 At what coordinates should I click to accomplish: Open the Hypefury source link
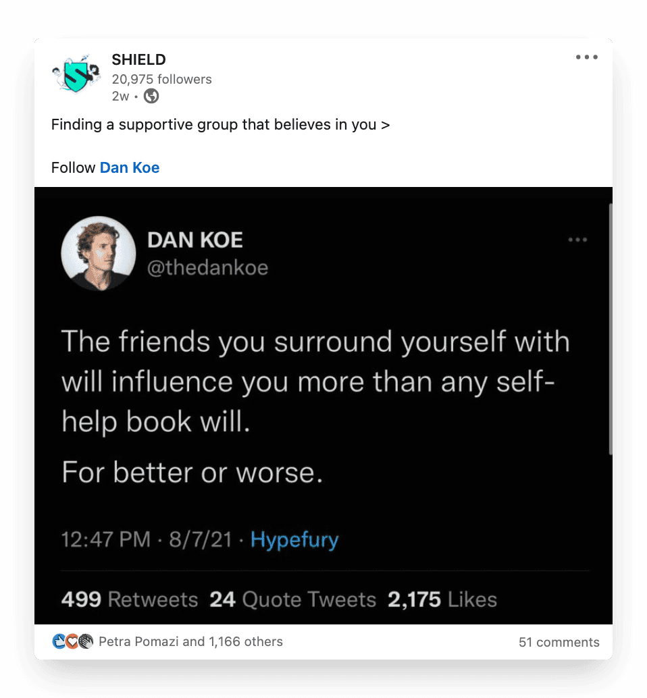pyautogui.click(x=294, y=539)
